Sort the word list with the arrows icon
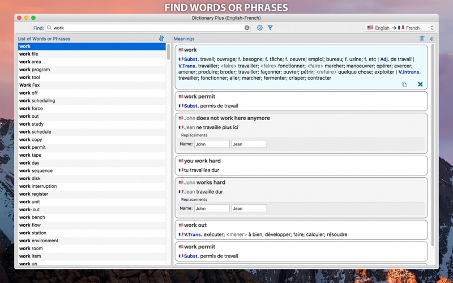 161,38
